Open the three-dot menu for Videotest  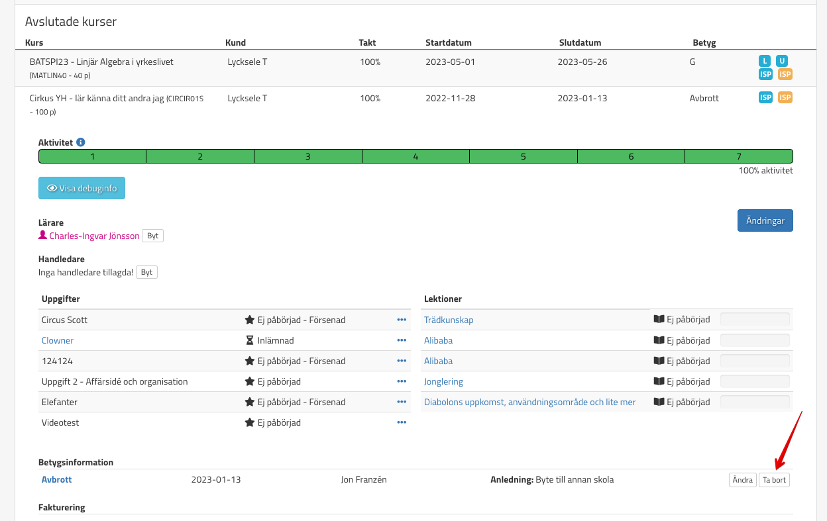(x=401, y=422)
